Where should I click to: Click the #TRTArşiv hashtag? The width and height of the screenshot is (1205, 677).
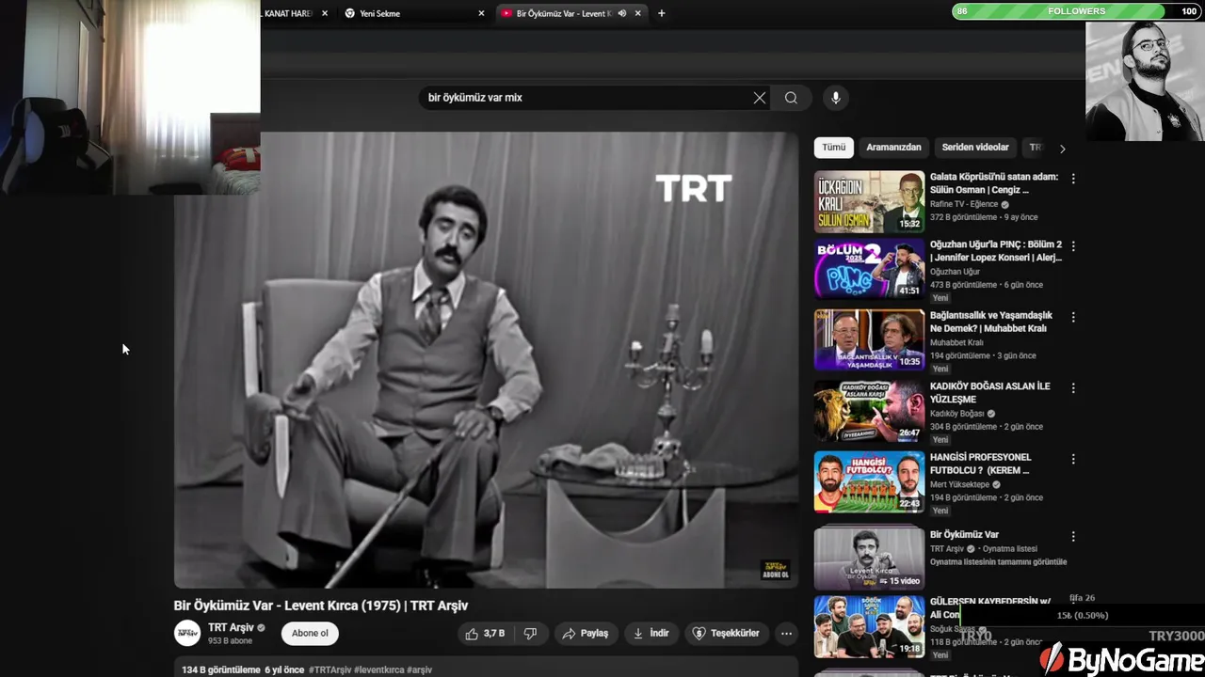(330, 669)
